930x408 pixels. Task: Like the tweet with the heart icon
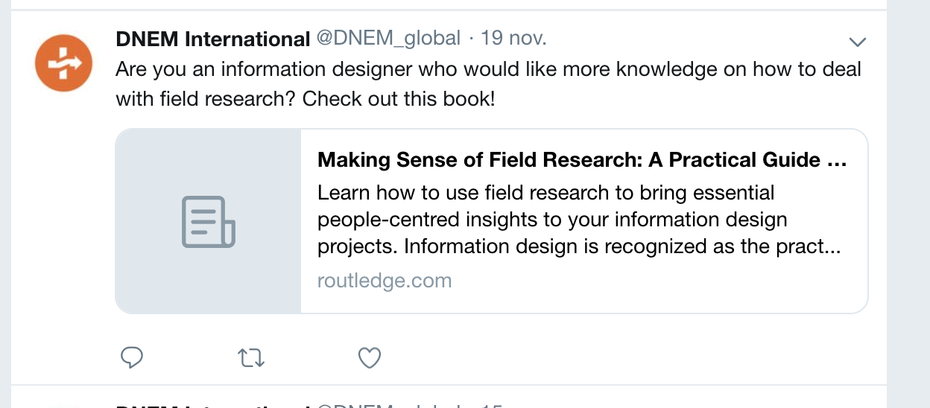(x=370, y=358)
